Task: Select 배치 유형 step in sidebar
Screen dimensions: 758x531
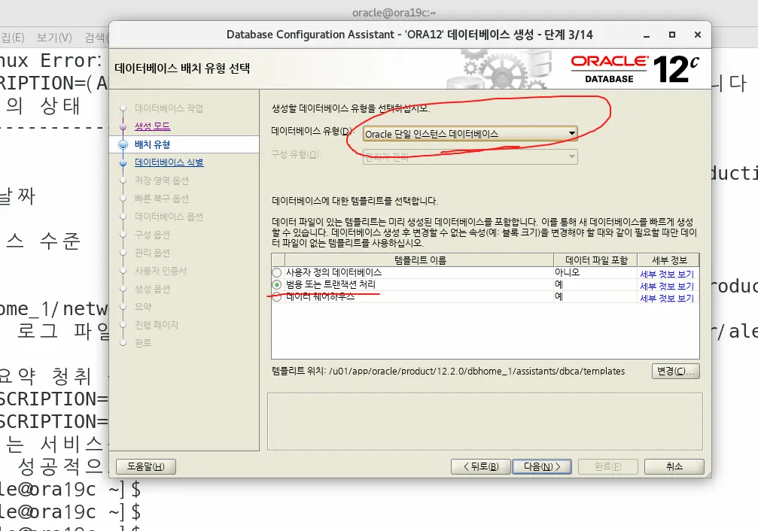Action: [152, 144]
